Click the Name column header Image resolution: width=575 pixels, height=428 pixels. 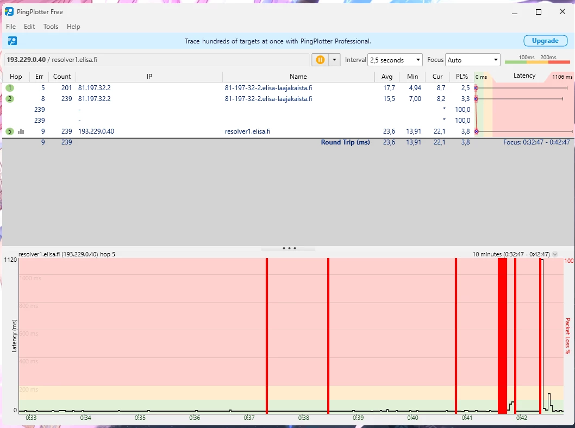(298, 77)
